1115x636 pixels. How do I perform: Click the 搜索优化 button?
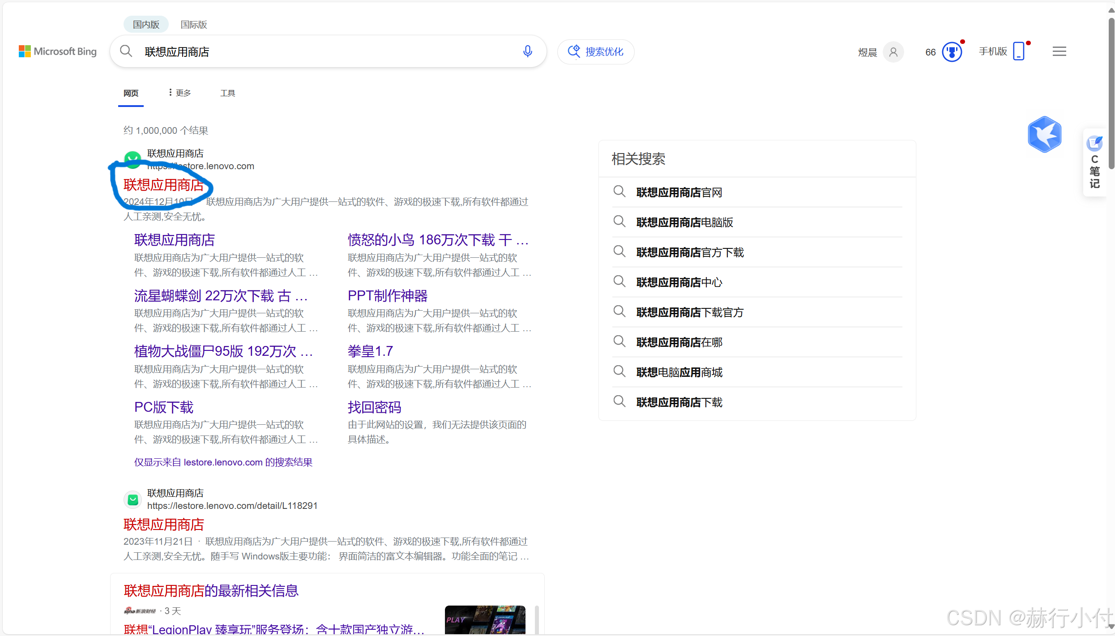tap(596, 51)
